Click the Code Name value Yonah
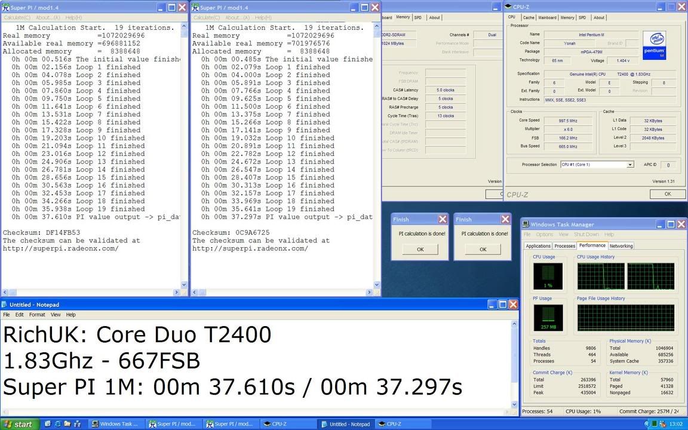This screenshot has height=430, width=688. pyautogui.click(x=569, y=43)
